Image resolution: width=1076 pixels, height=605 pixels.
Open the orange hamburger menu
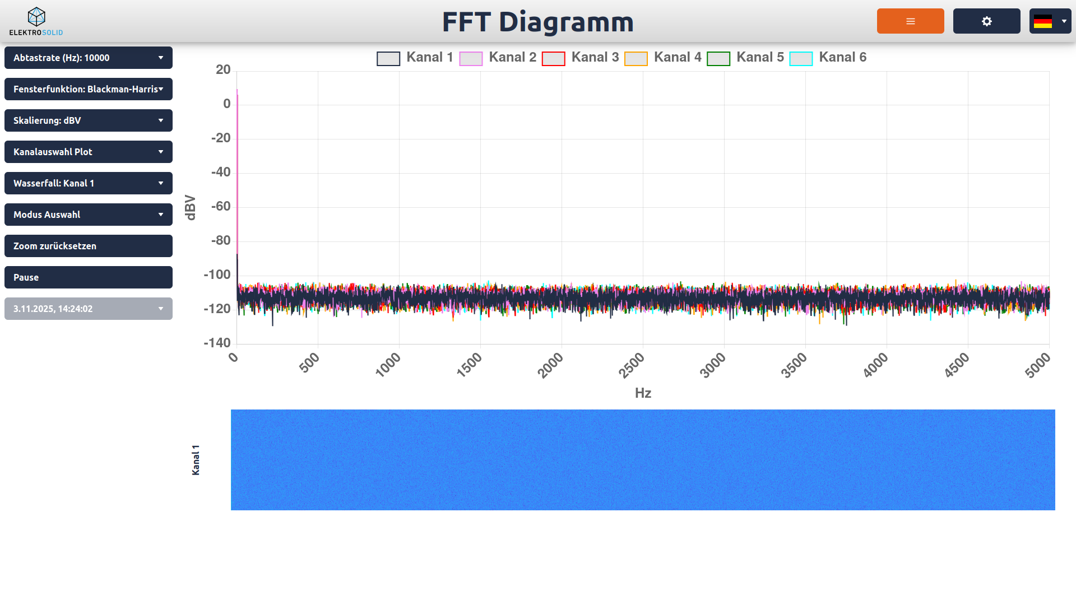point(910,21)
